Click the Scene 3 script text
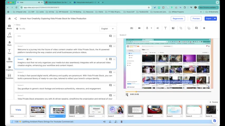 (x=65, y=77)
